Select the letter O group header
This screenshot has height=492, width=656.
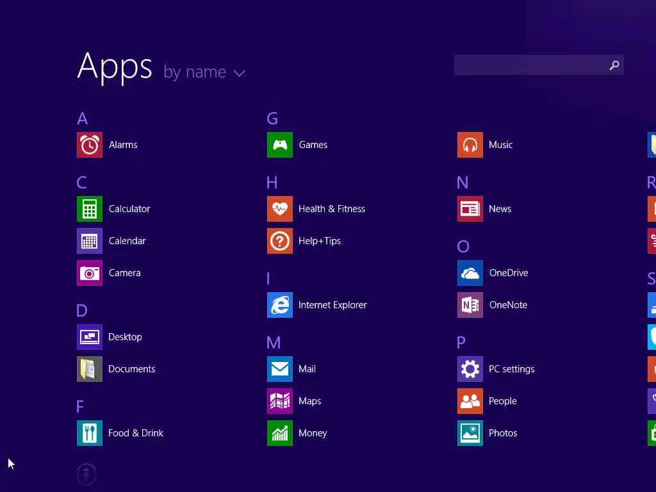coord(463,247)
